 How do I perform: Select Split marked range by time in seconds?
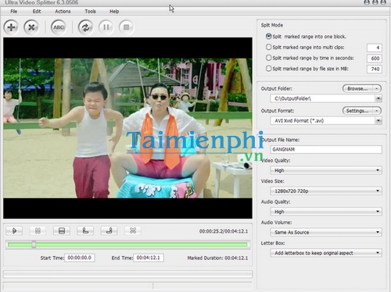click(268, 58)
